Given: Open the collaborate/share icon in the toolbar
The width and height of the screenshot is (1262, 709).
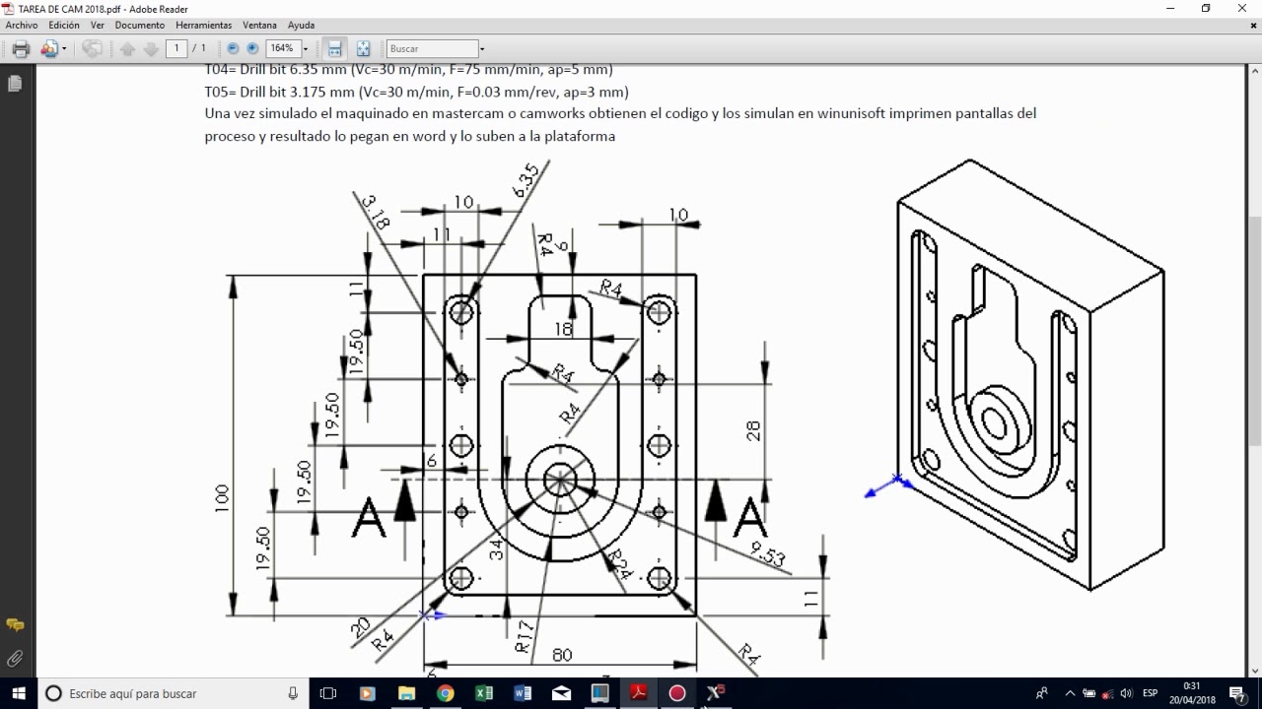Looking at the screenshot, I should point(49,48).
